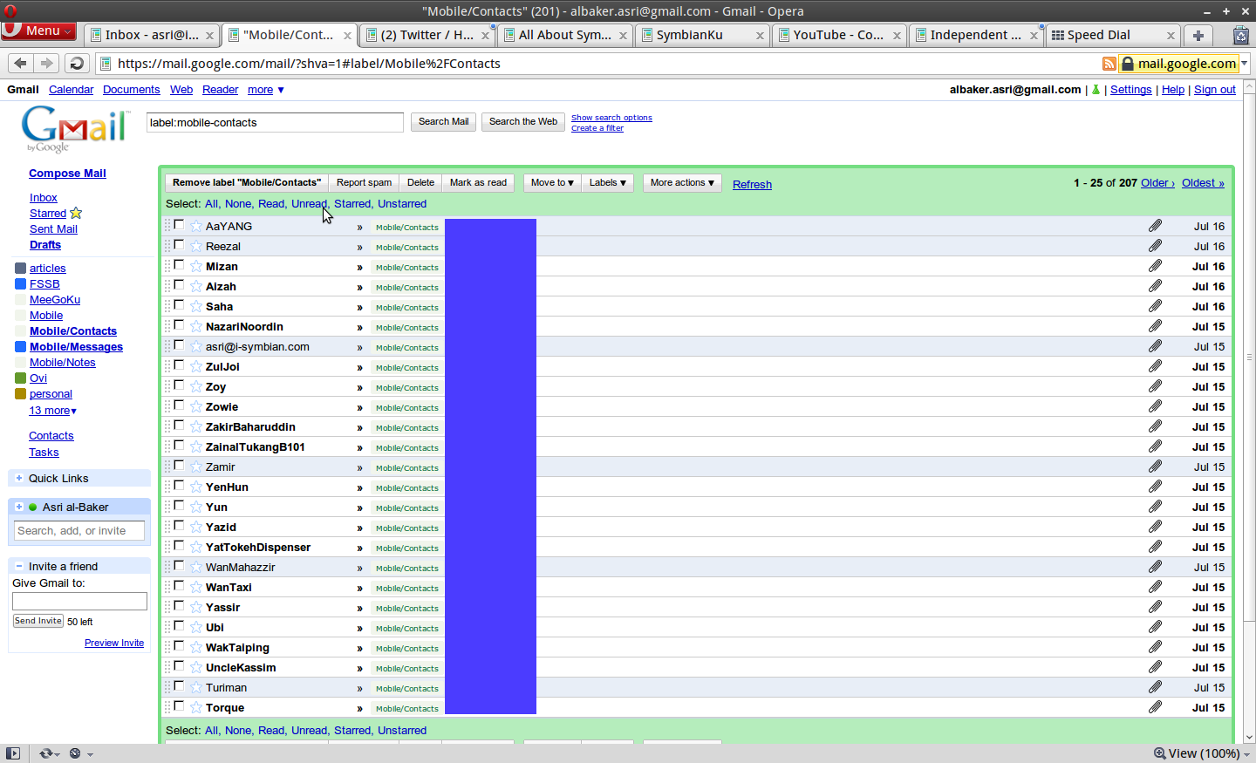
Task: Check the checkbox next to Mizan
Action: click(x=179, y=266)
